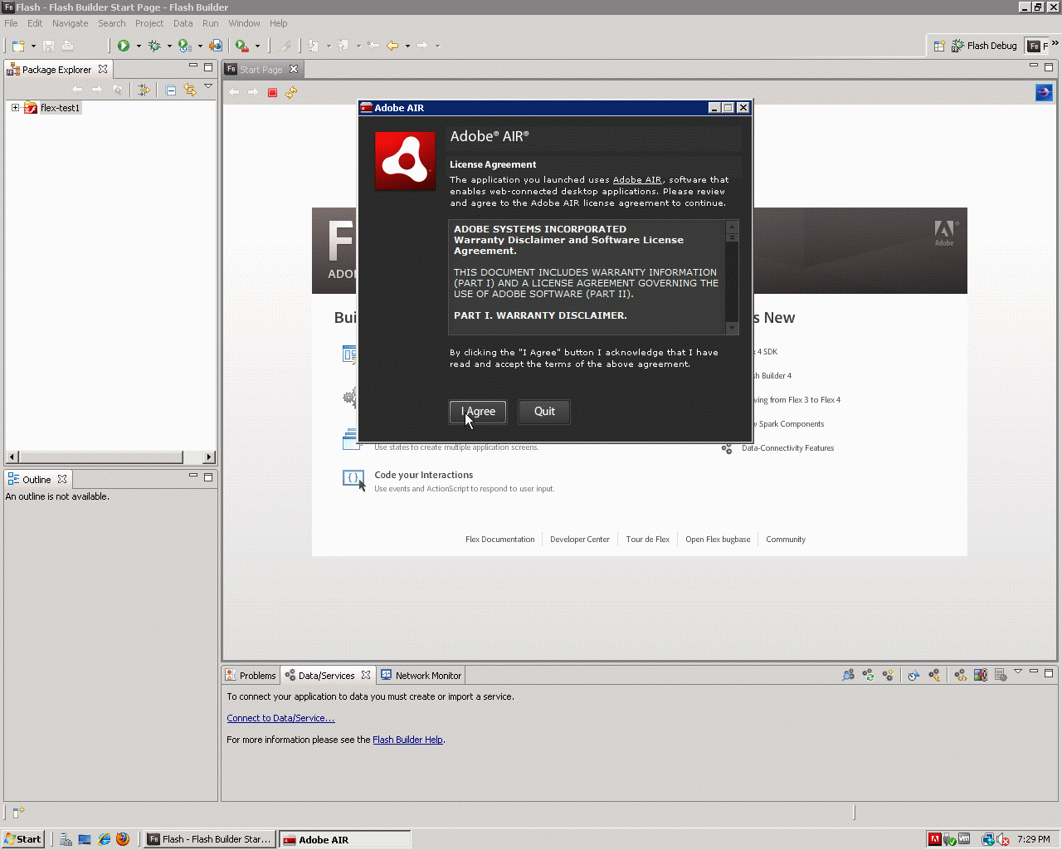The height and width of the screenshot is (850, 1062).
Task: Open the Run button dropdown arrow
Action: [139, 46]
